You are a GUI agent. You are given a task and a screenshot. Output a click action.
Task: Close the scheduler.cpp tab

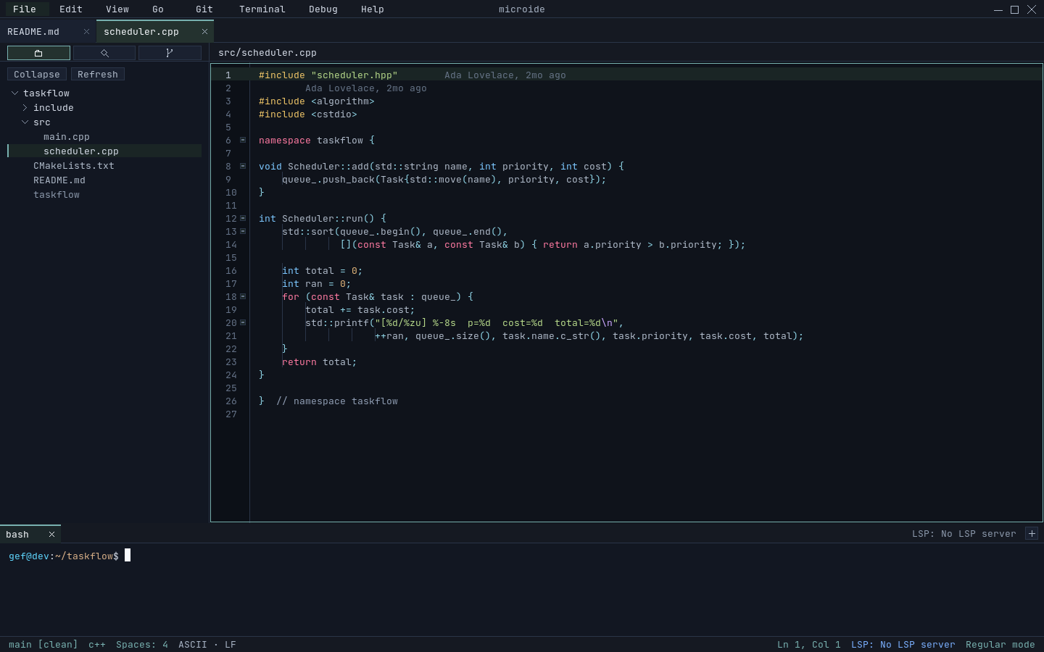[204, 31]
